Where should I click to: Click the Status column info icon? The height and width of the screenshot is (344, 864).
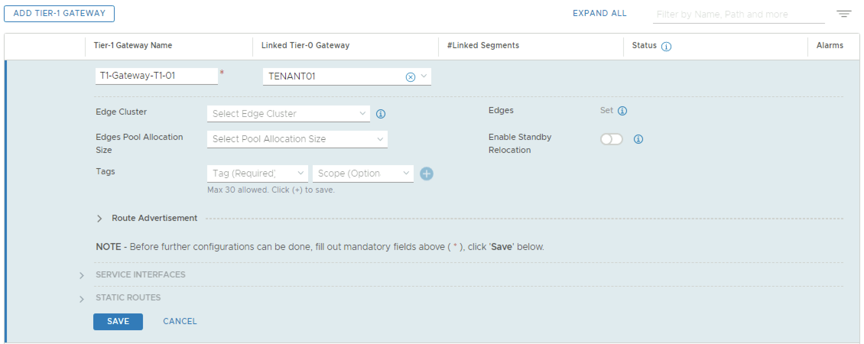point(666,47)
